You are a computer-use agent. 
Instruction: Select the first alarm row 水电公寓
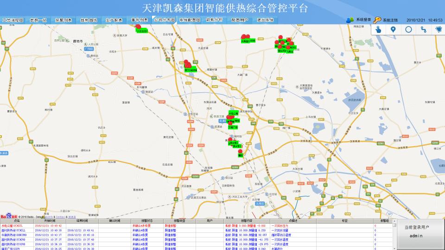point(17,225)
